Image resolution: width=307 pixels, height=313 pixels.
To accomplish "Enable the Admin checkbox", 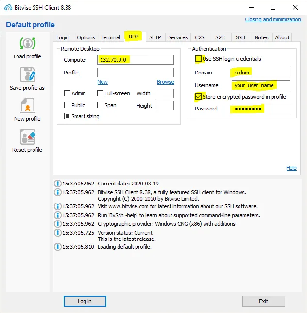I will (x=67, y=93).
